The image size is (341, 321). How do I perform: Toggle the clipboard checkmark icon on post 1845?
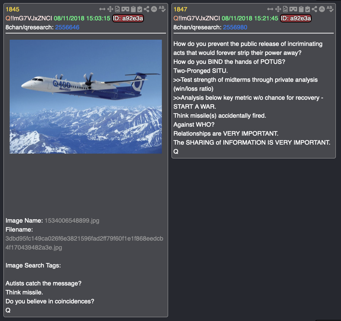click(140, 9)
